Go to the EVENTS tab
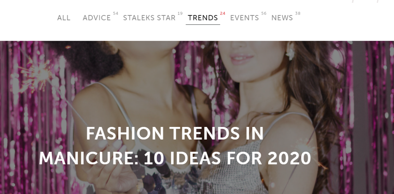Image resolution: width=394 pixels, height=194 pixels. 244,18
